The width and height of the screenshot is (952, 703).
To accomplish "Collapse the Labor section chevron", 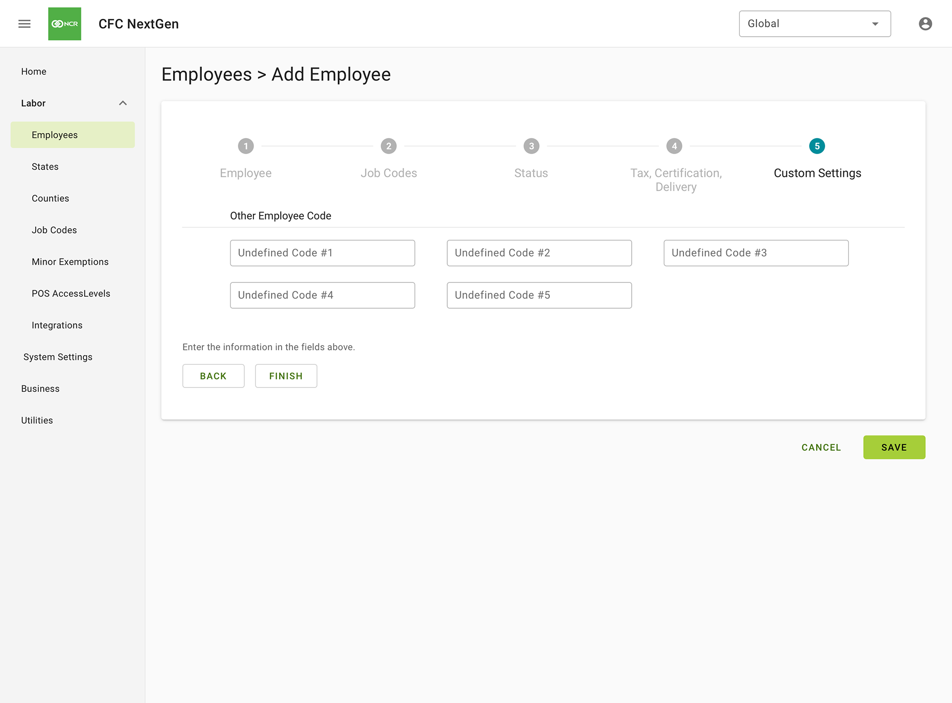I will (123, 103).
